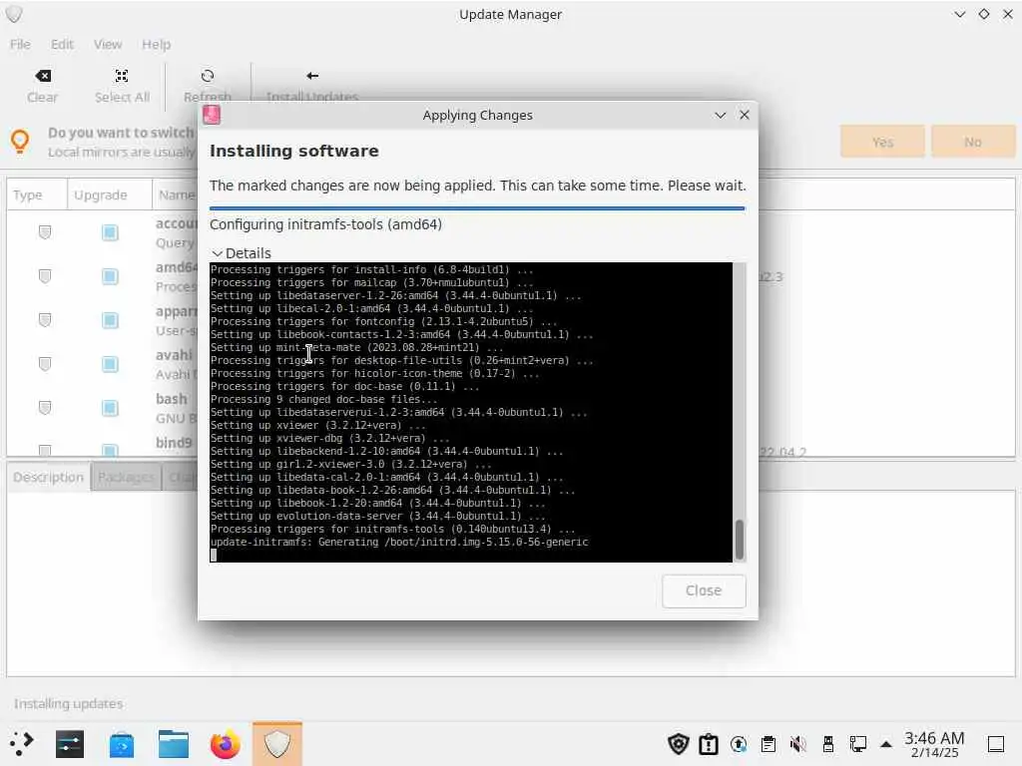Image resolution: width=1022 pixels, height=766 pixels.
Task: Open the application launcher in taskbar
Action: [21, 743]
